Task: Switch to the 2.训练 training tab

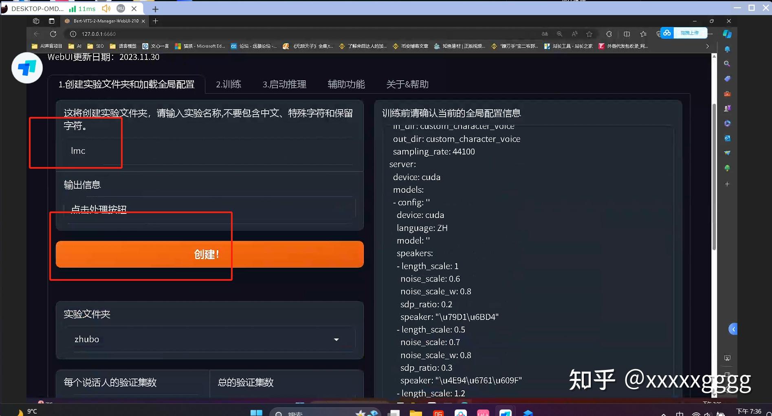Action: 228,84
